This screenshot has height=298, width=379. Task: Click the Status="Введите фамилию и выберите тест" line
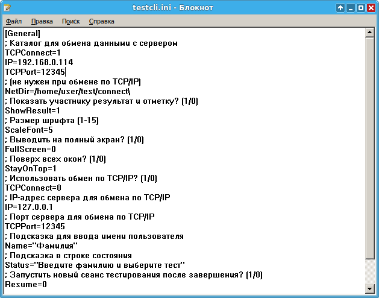[x=95, y=265]
